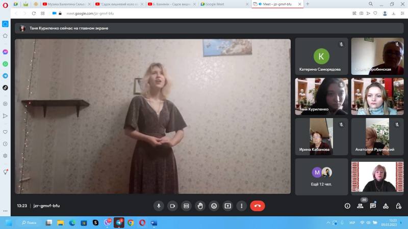Open the Ещё 12 чел. tile
Viewport: 408px width, 229px height.
[x=321, y=177]
